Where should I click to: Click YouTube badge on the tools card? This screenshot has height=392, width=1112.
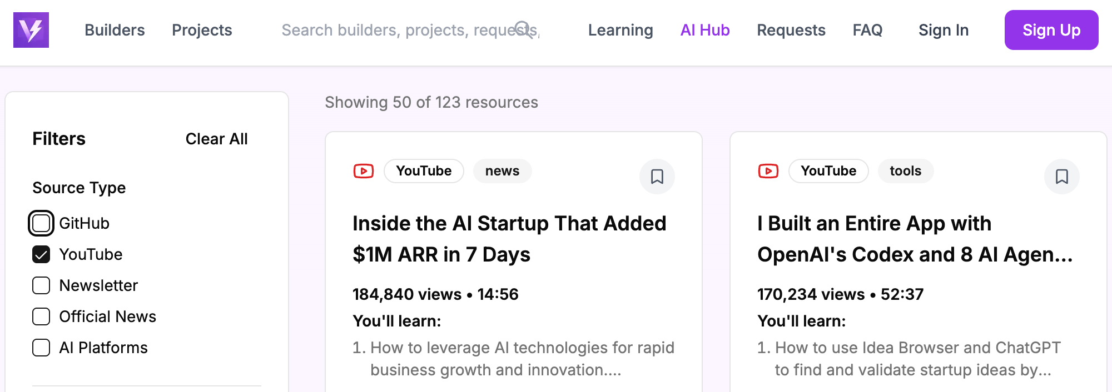point(828,171)
